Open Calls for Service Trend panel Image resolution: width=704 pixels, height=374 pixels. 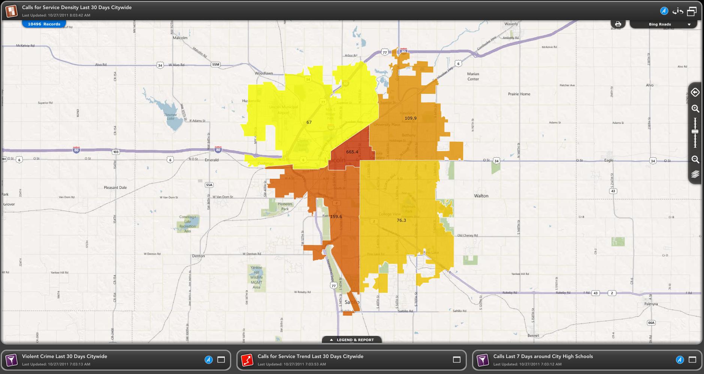click(x=310, y=356)
